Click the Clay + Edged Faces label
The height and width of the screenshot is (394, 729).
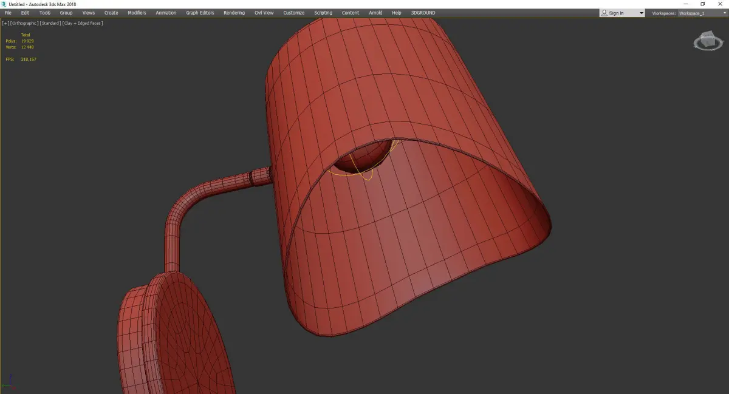point(83,23)
